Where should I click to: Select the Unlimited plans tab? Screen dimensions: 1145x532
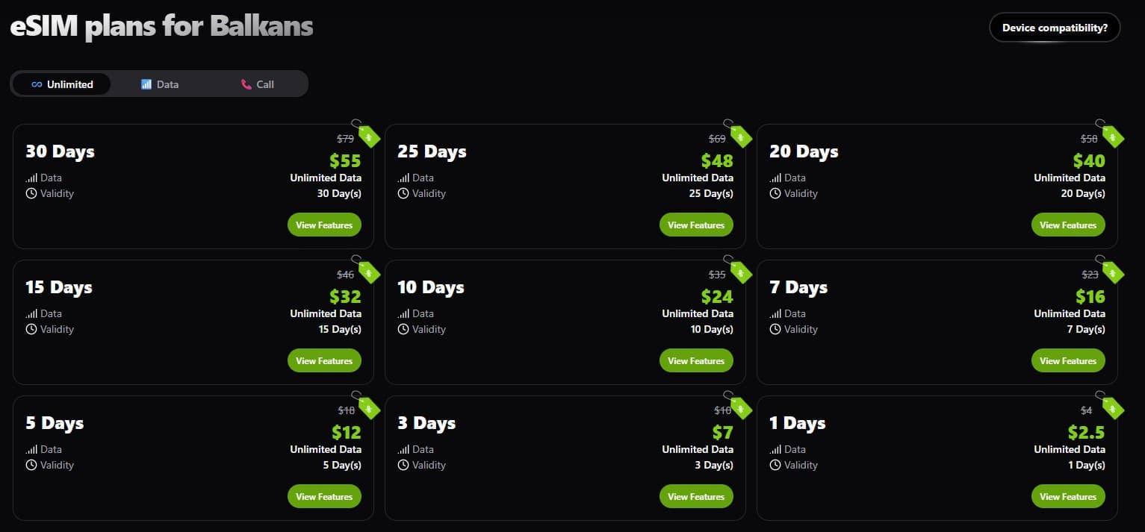point(62,84)
